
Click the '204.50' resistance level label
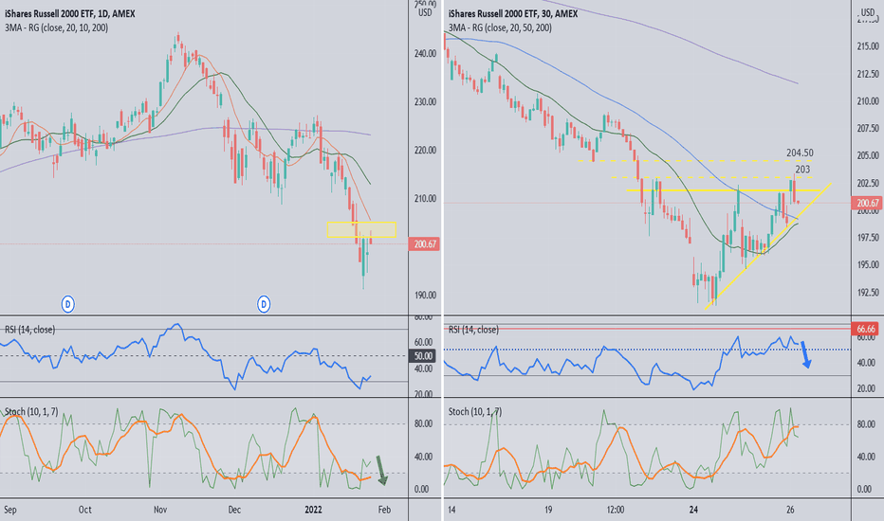[x=800, y=153]
